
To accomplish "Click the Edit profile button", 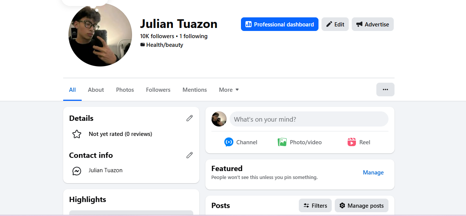I will coord(335,24).
